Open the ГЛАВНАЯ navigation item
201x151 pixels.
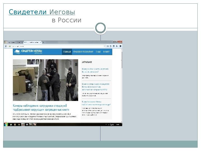click(67, 52)
